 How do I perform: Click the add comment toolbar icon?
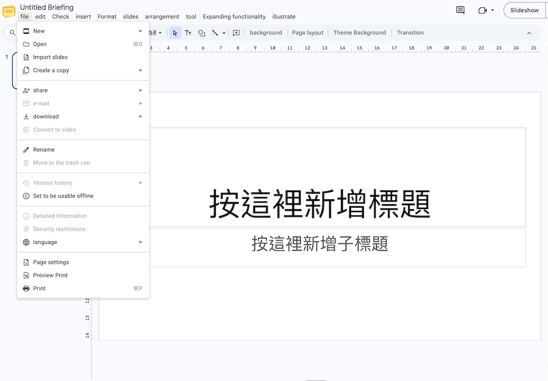coord(236,33)
